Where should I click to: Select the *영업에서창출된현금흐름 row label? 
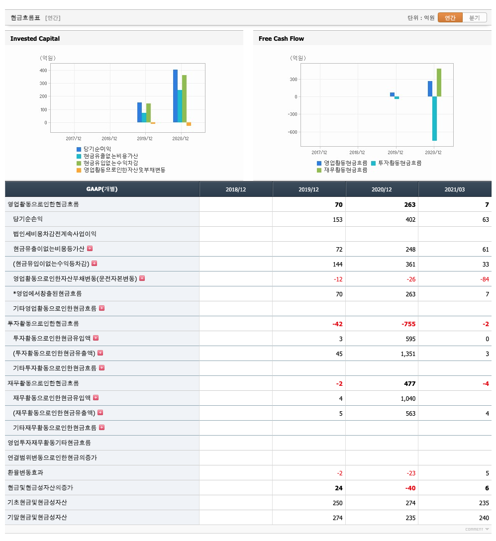pyautogui.click(x=47, y=293)
